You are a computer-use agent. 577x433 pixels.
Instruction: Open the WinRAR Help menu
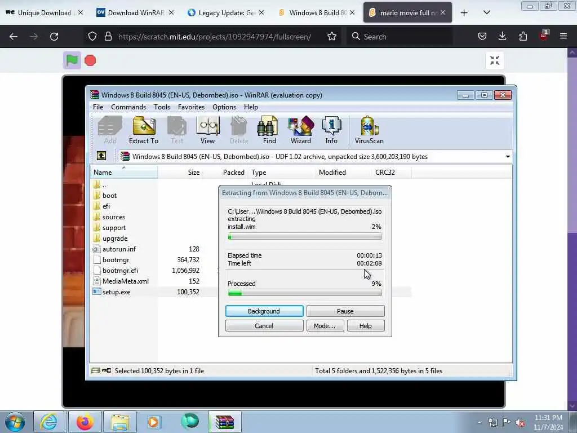(x=251, y=107)
